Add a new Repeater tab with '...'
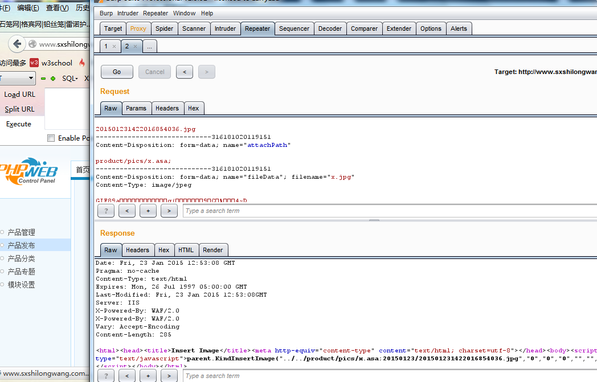This screenshot has height=382, width=597. tap(150, 47)
